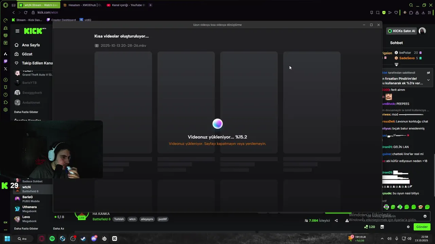The image size is (435, 244).
Task: Click the share stream icon
Action: (x=336, y=221)
